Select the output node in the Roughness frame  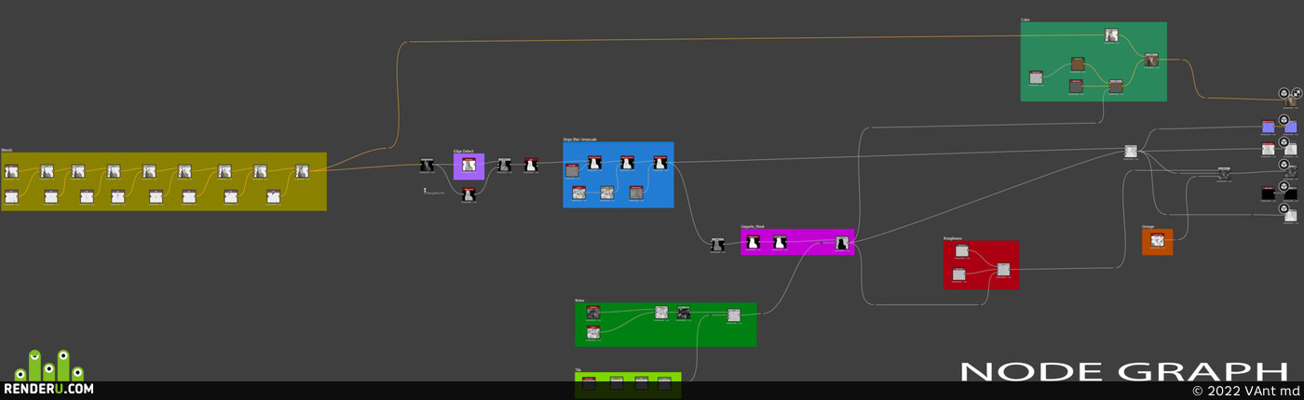click(x=1003, y=270)
